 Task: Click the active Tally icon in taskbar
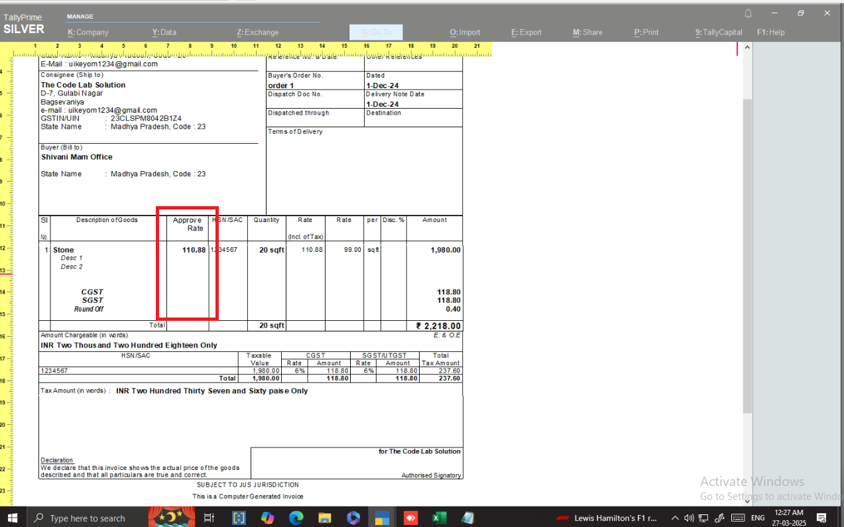(x=382, y=518)
